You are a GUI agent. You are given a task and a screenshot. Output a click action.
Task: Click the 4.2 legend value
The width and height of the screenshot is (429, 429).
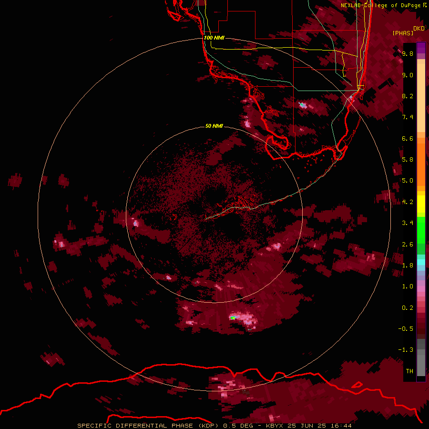coord(408,202)
